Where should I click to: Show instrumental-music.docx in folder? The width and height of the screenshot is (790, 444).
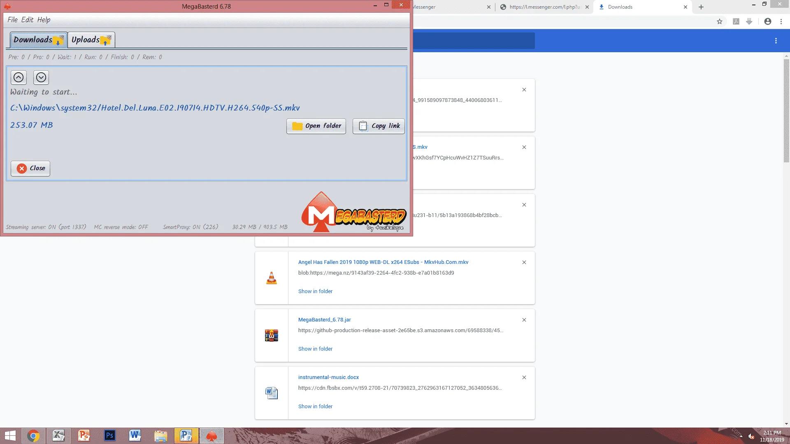click(x=315, y=406)
